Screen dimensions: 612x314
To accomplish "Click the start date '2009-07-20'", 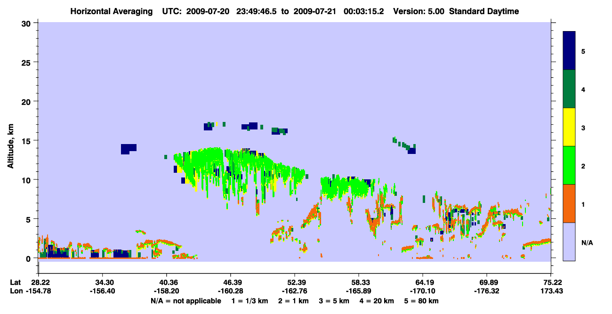I will point(208,11).
